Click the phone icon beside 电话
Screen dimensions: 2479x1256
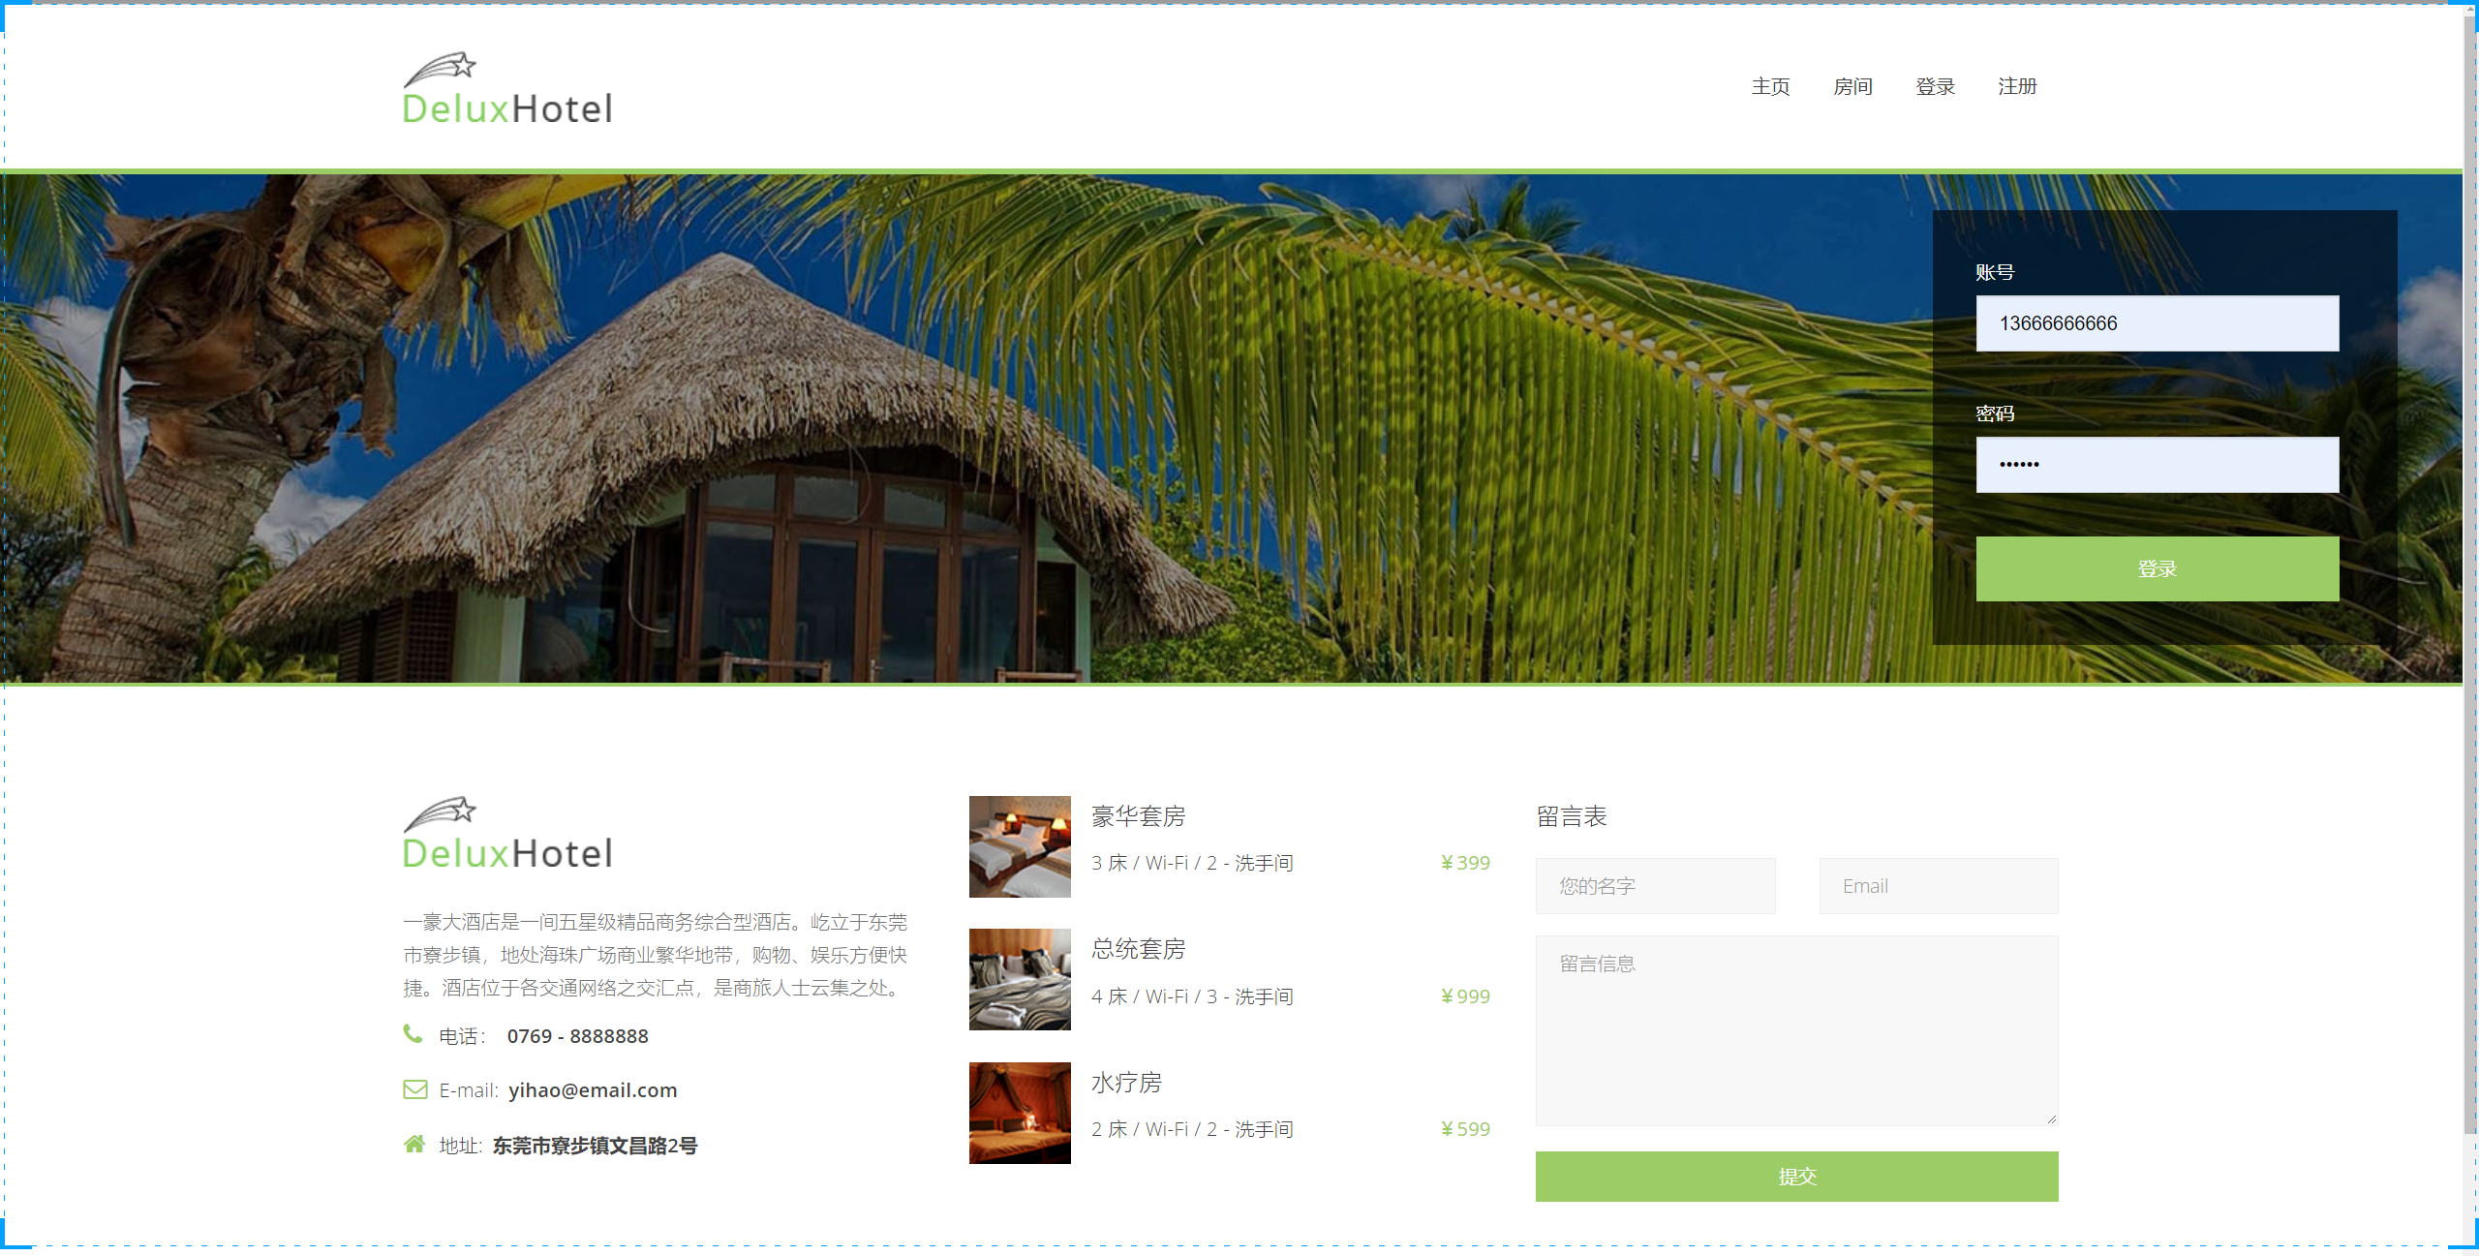[x=414, y=1034]
